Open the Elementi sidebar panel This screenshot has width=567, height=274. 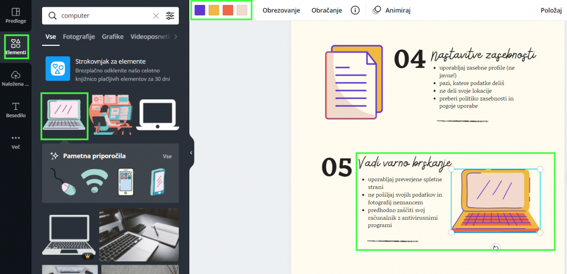tap(16, 47)
